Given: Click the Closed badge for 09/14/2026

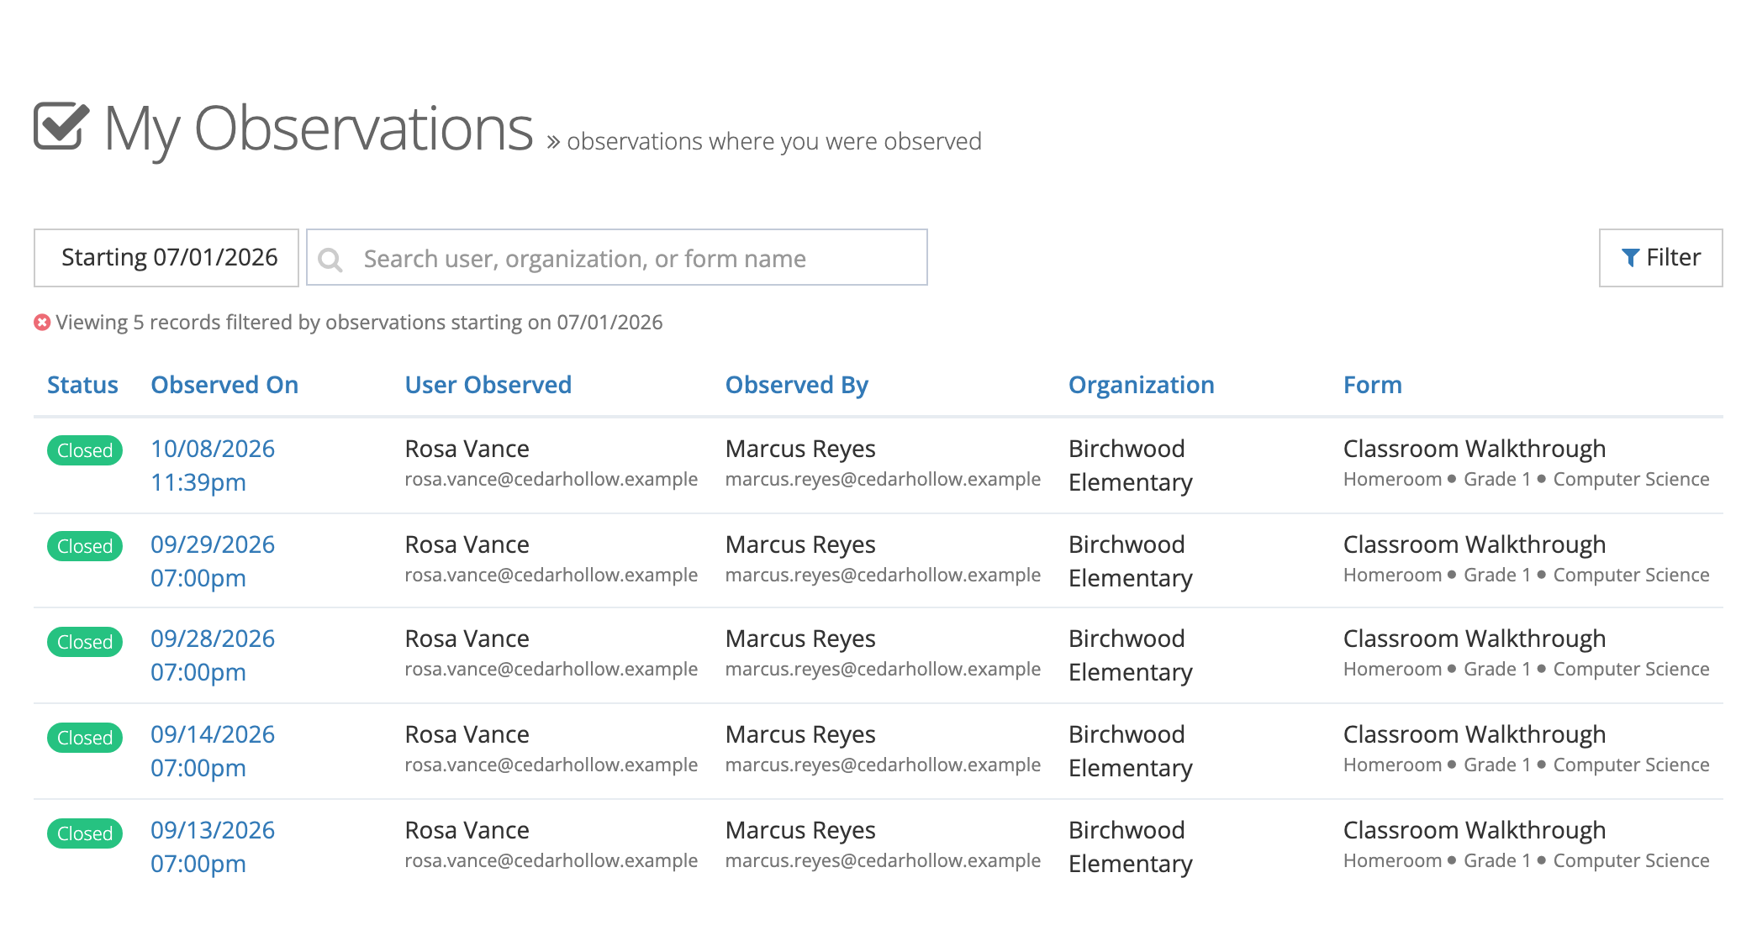Looking at the screenshot, I should coord(85,738).
